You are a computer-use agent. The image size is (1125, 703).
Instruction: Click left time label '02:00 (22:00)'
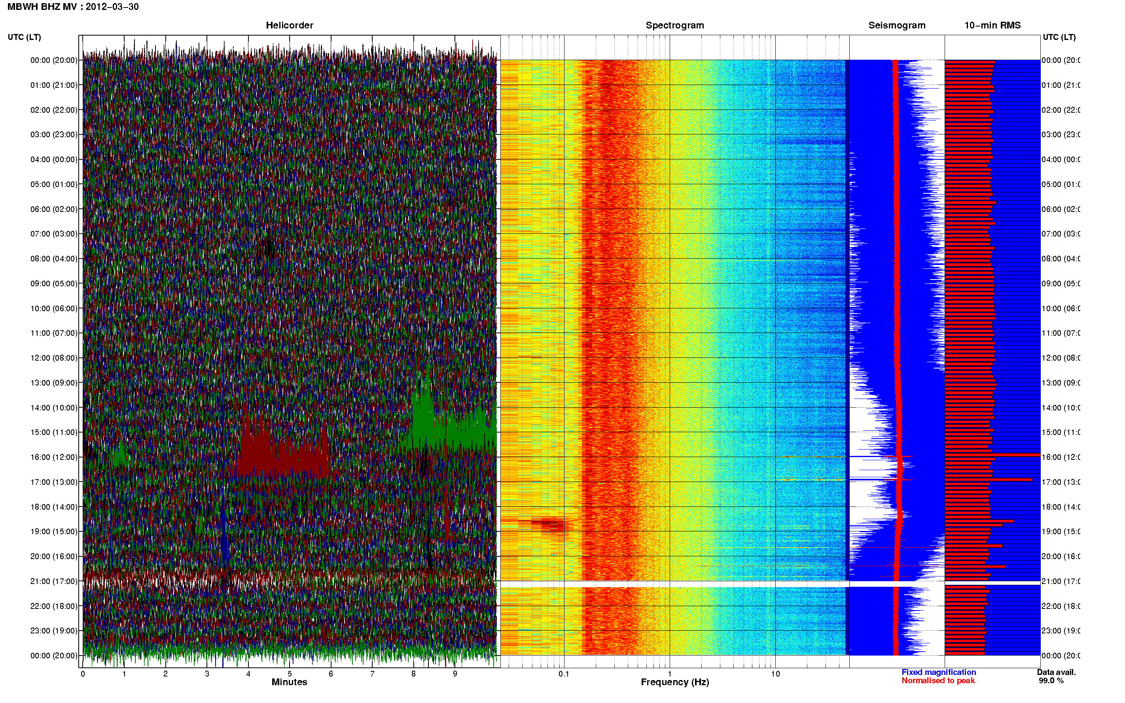coord(54,110)
